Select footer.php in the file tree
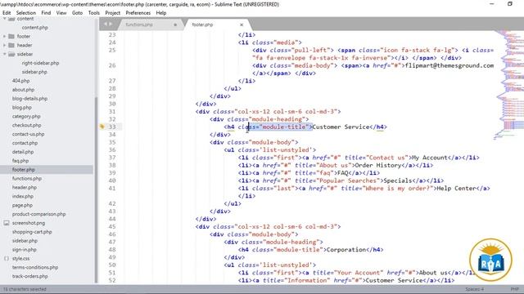524x294 pixels. tap(24, 170)
